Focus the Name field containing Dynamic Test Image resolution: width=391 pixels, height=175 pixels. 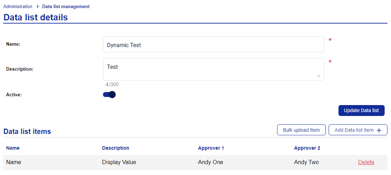click(x=213, y=44)
